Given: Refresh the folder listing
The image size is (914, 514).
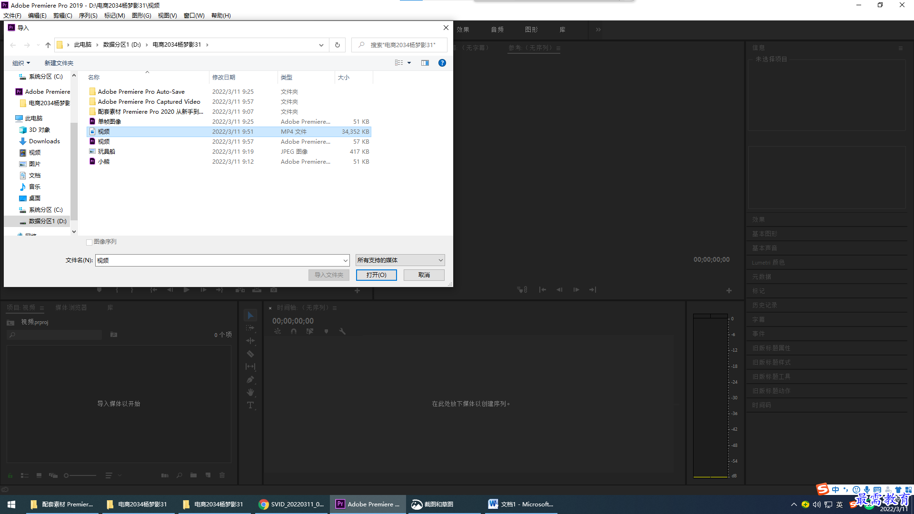Looking at the screenshot, I should [x=338, y=45].
